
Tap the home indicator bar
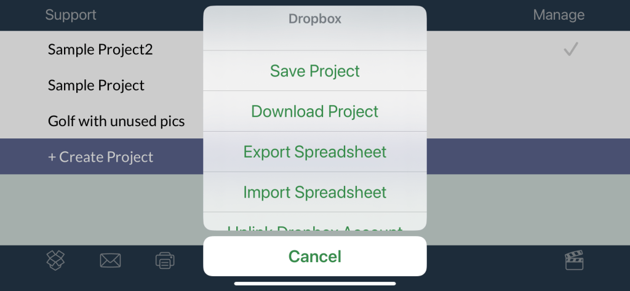315,284
